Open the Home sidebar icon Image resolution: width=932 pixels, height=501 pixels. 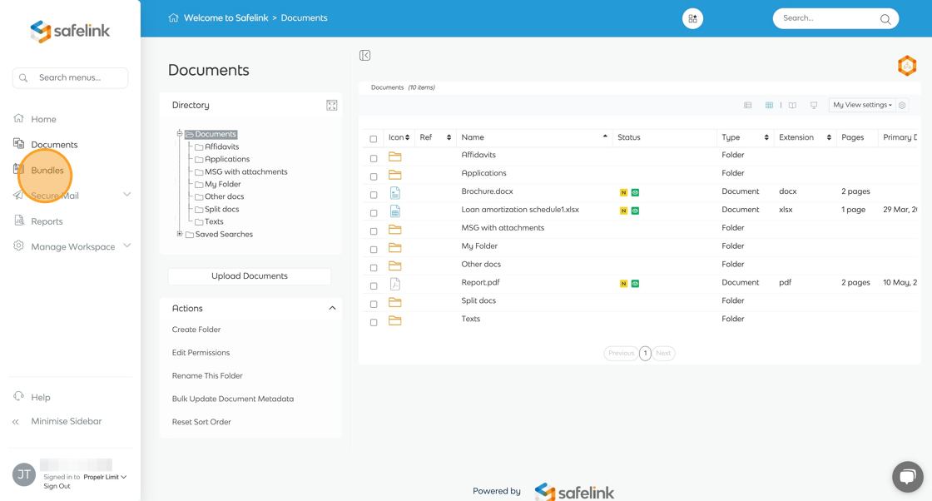[18, 118]
